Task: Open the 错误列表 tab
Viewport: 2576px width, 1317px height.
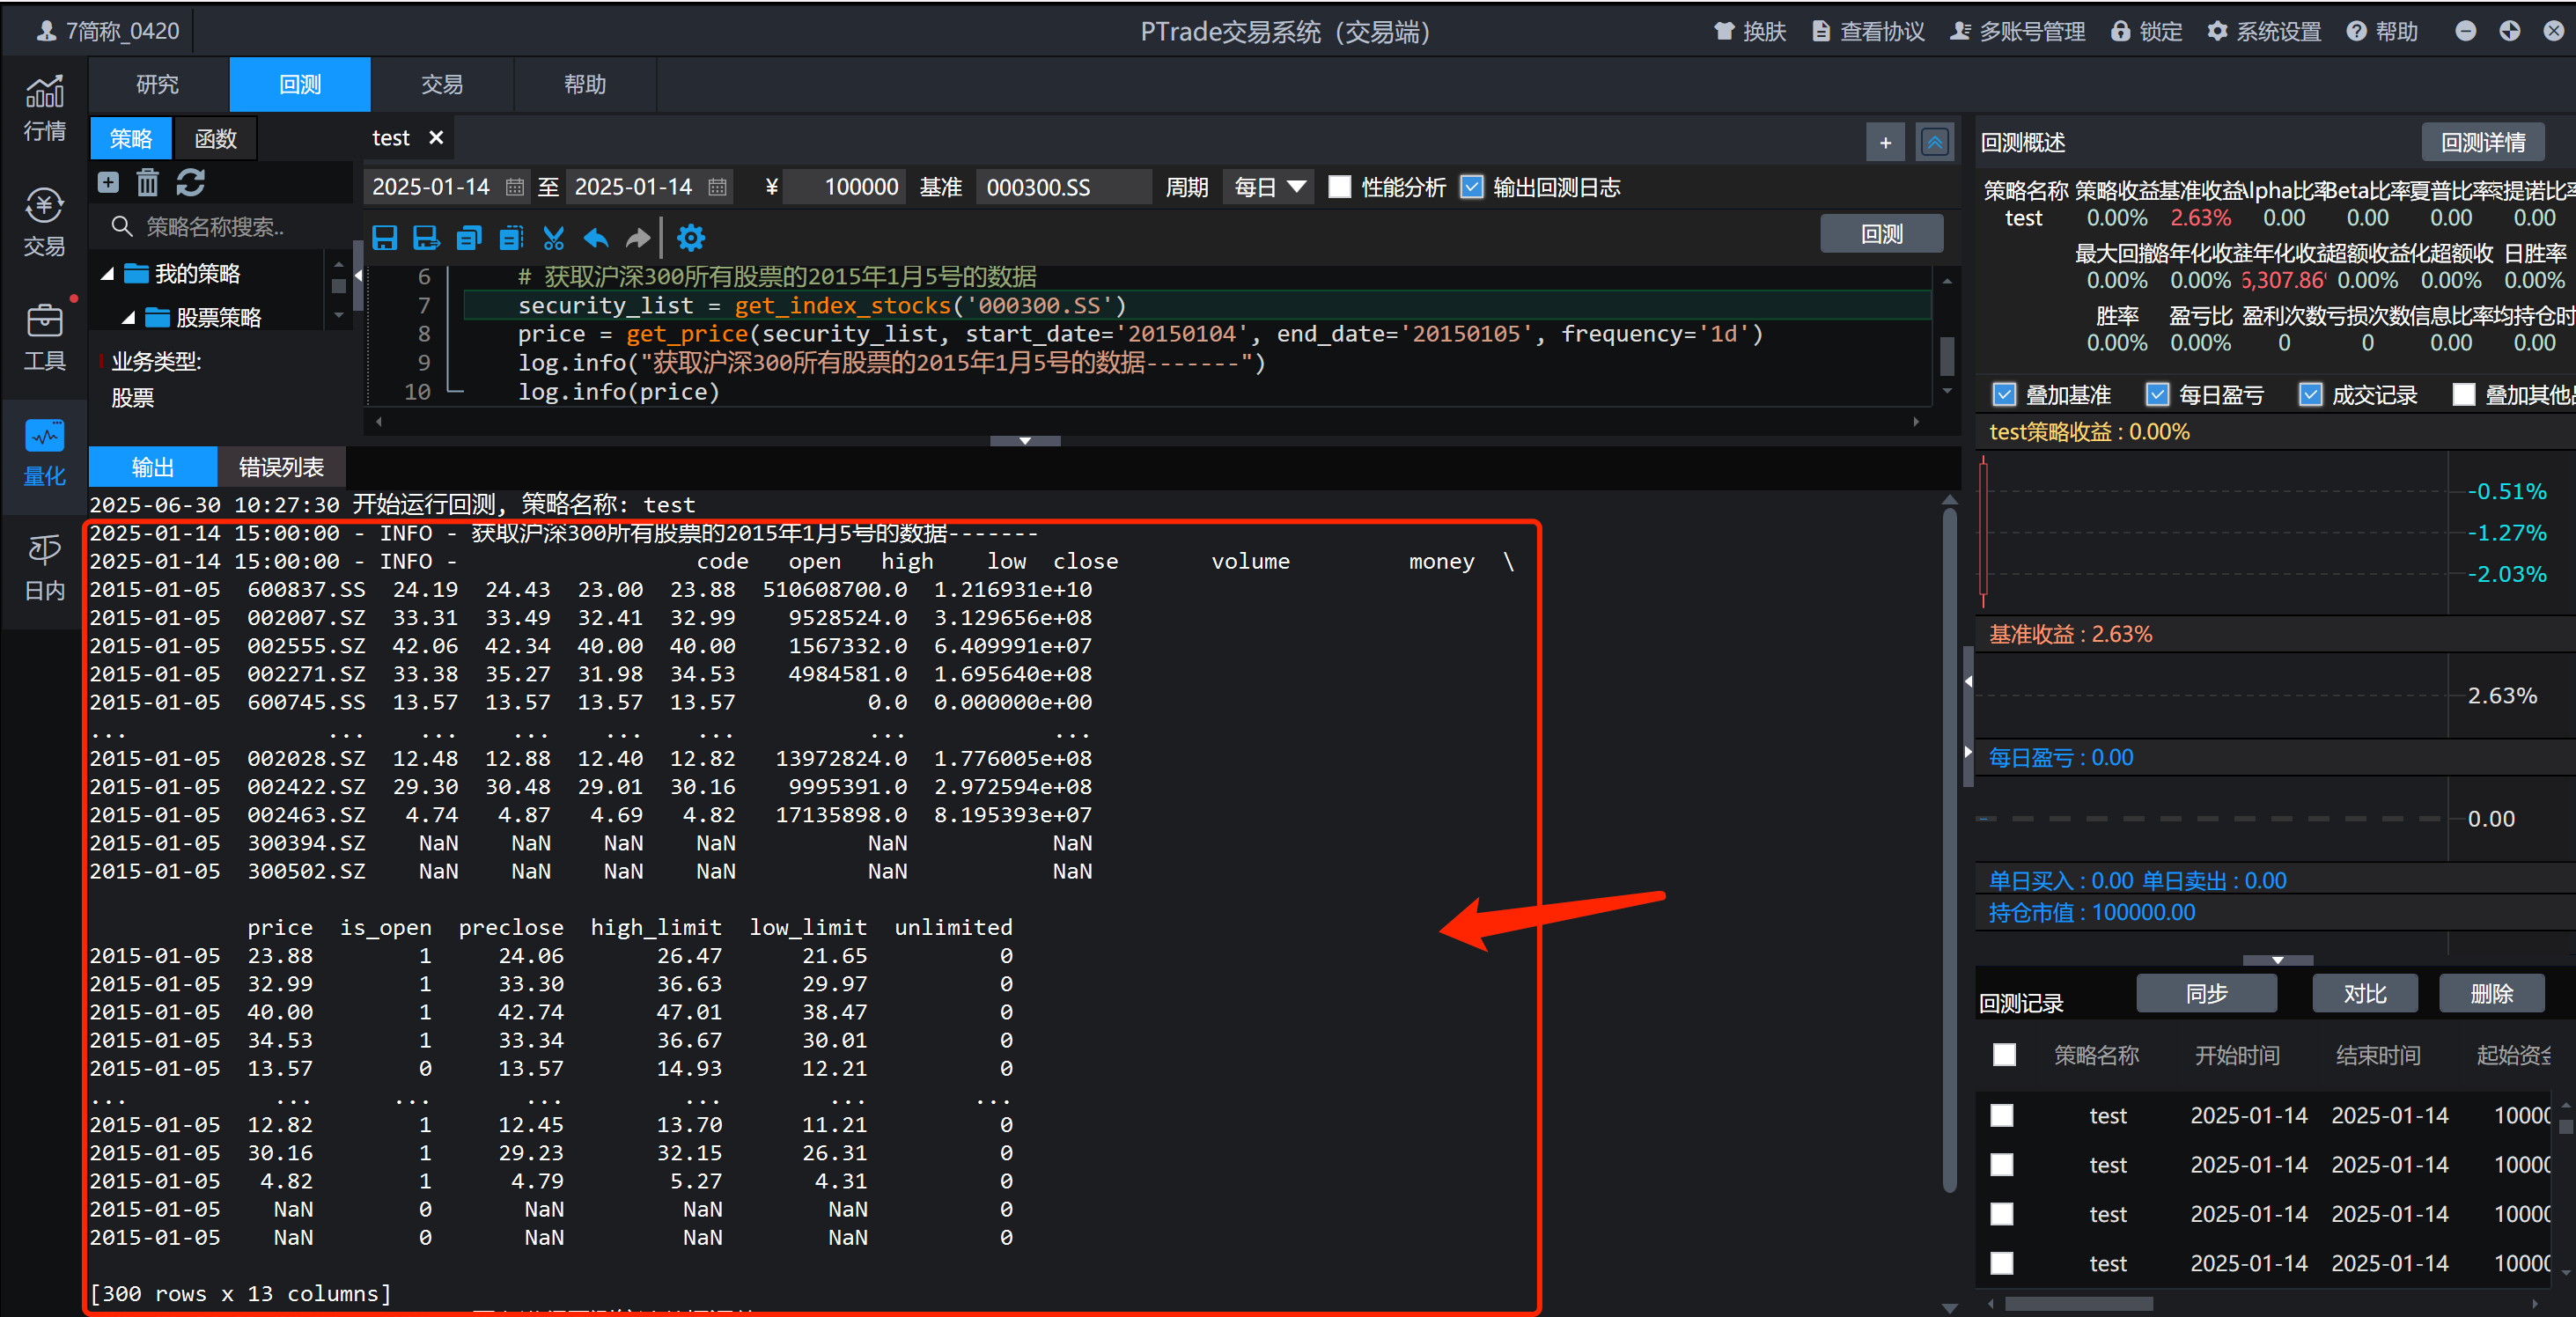Action: point(281,467)
